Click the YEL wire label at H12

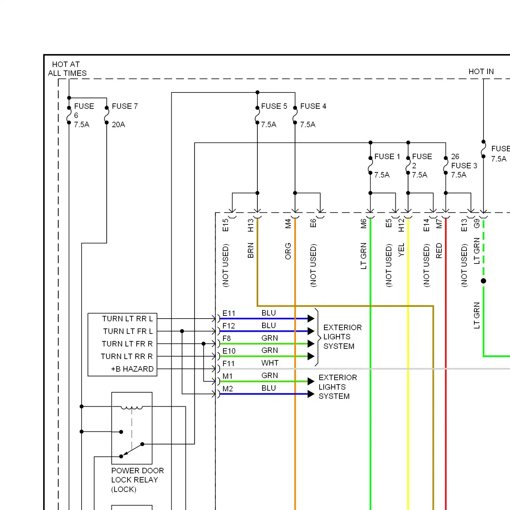pos(401,250)
